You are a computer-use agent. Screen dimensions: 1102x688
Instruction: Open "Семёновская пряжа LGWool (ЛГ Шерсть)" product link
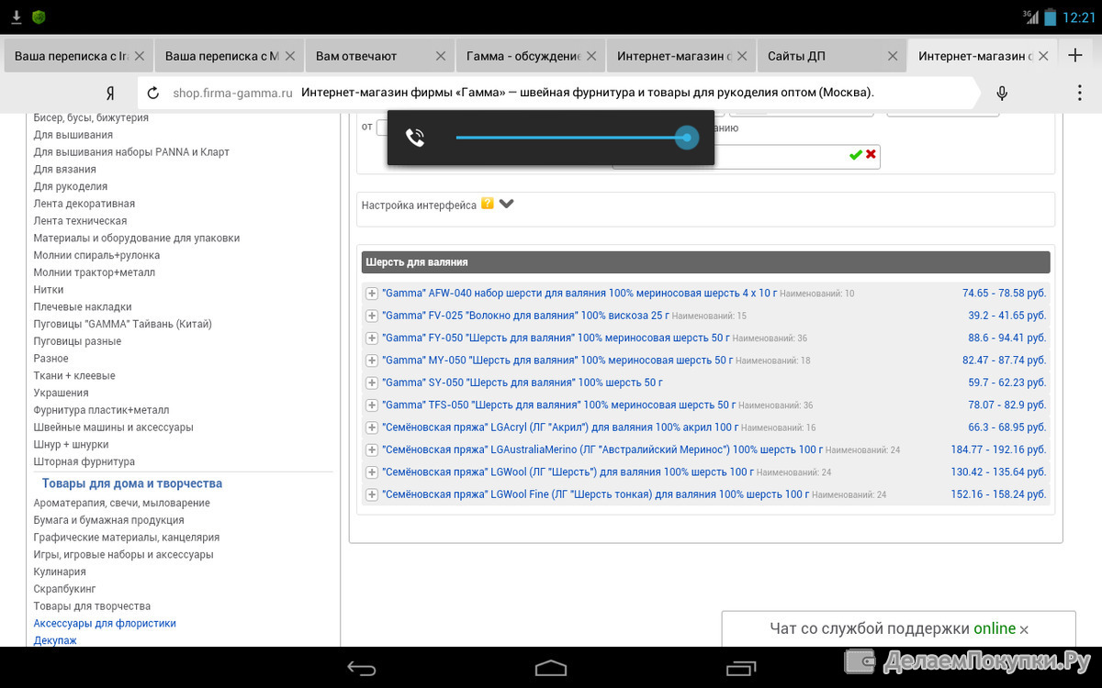[x=568, y=472]
